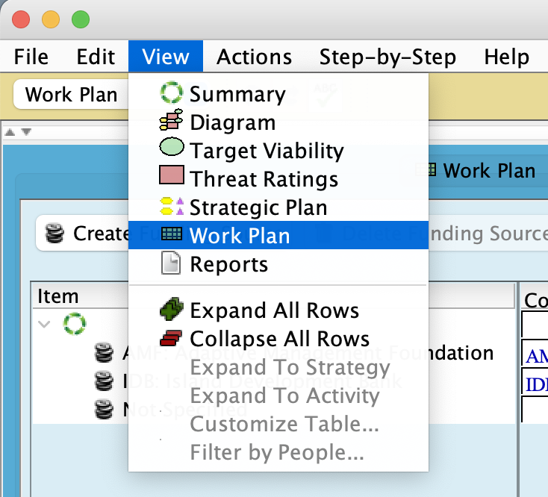Click the Target Viability oval icon

coord(172,149)
